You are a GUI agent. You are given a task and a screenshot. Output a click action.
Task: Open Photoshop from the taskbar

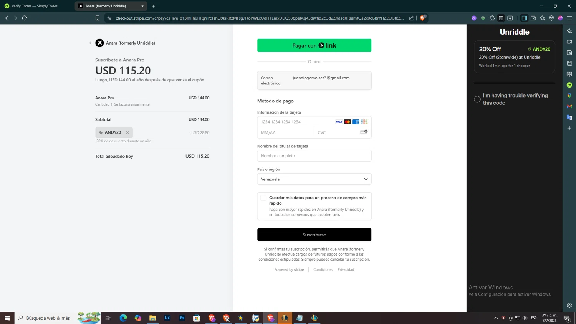point(182,318)
